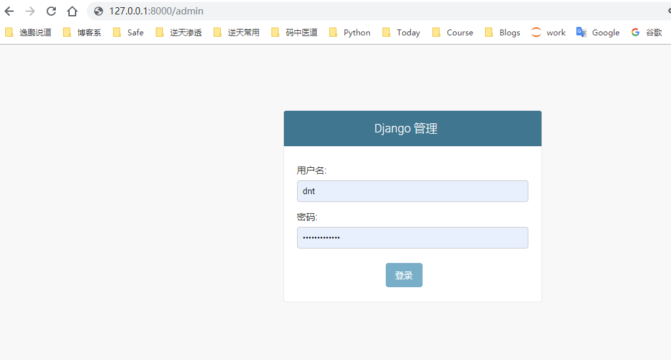
Task: Open the 码中医道 bookmark folder
Action: tap(294, 32)
